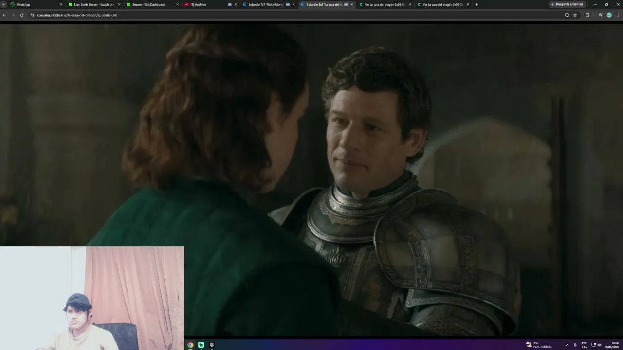Close the YouTube tab
Image resolution: width=623 pixels, height=350 pixels.
click(x=236, y=4)
